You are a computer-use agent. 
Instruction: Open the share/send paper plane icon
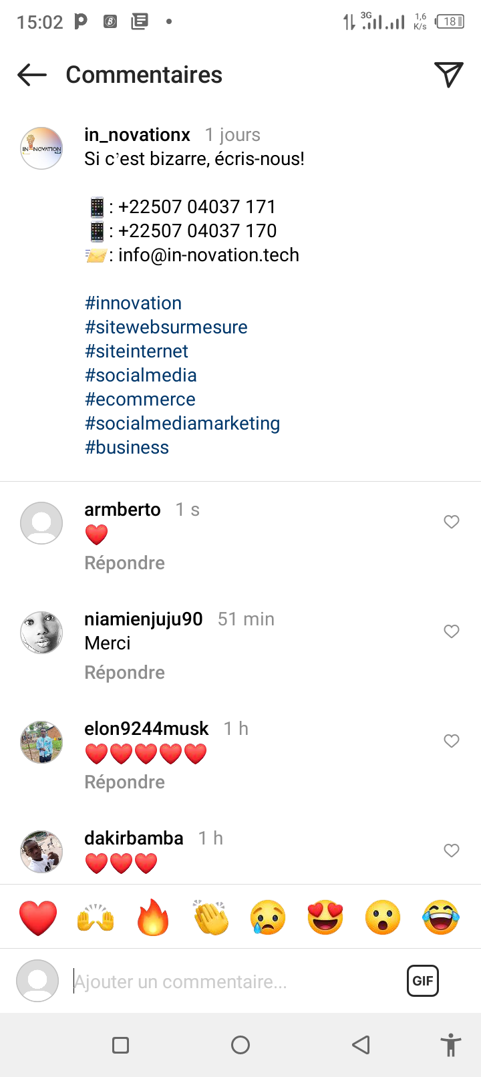click(448, 75)
